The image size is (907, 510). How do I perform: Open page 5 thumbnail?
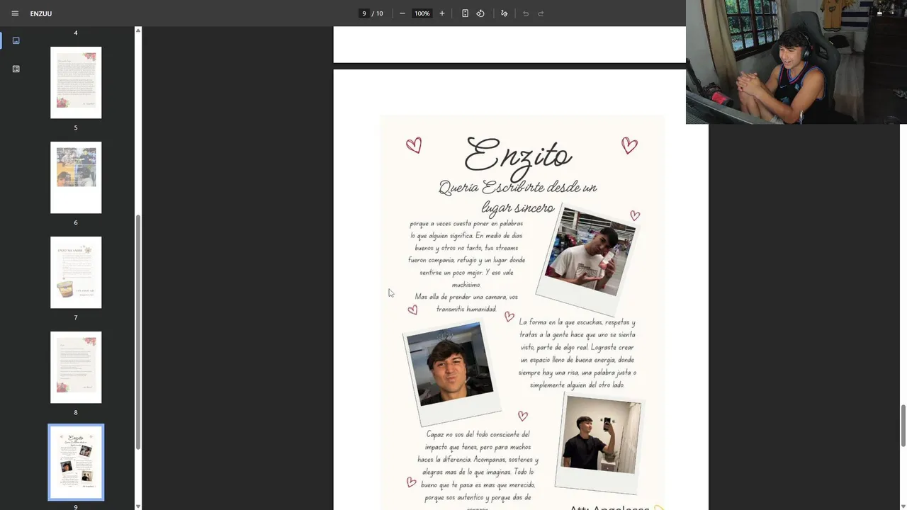(76, 82)
